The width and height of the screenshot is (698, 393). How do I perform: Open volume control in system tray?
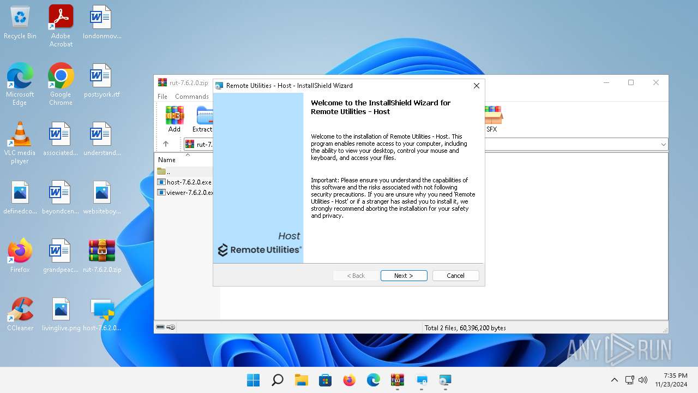tap(643, 380)
